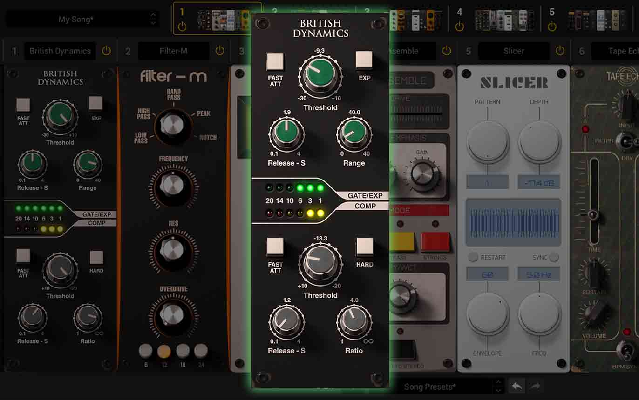Bypass Filter-M with its slot power icon
This screenshot has height=400, width=639.
tap(220, 51)
